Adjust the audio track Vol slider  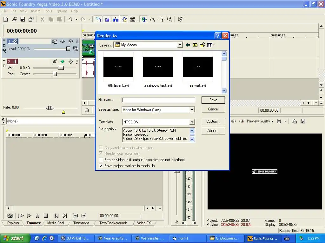coord(61,68)
